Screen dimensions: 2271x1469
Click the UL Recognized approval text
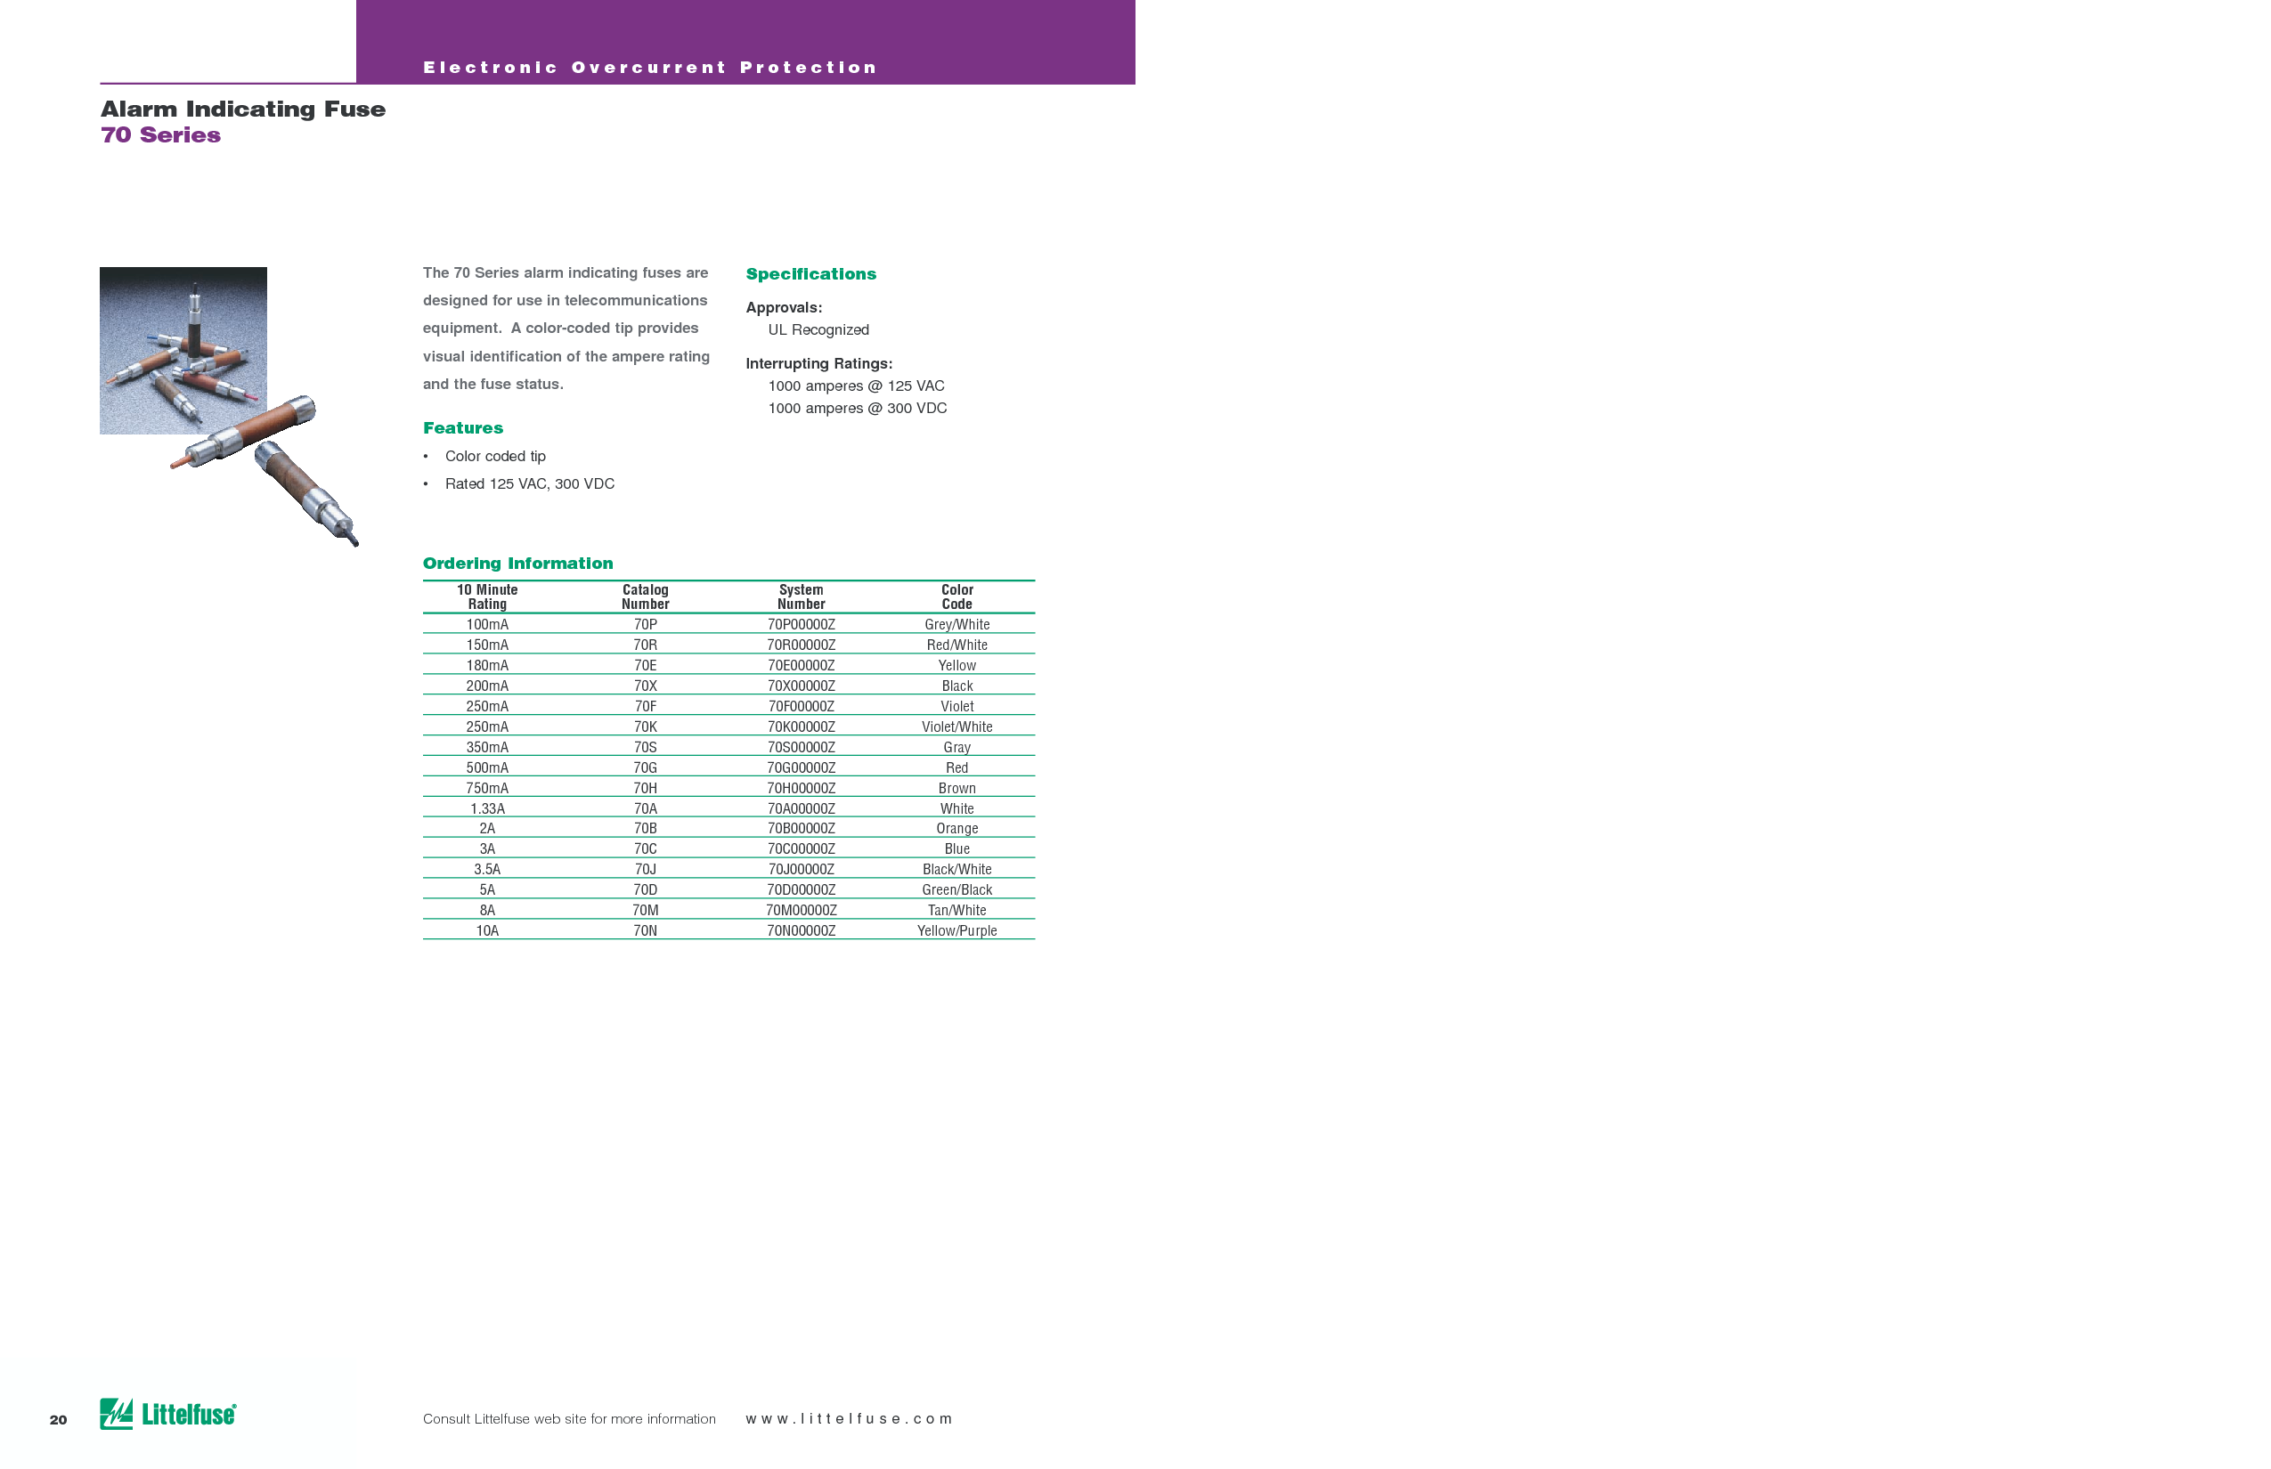(x=818, y=330)
